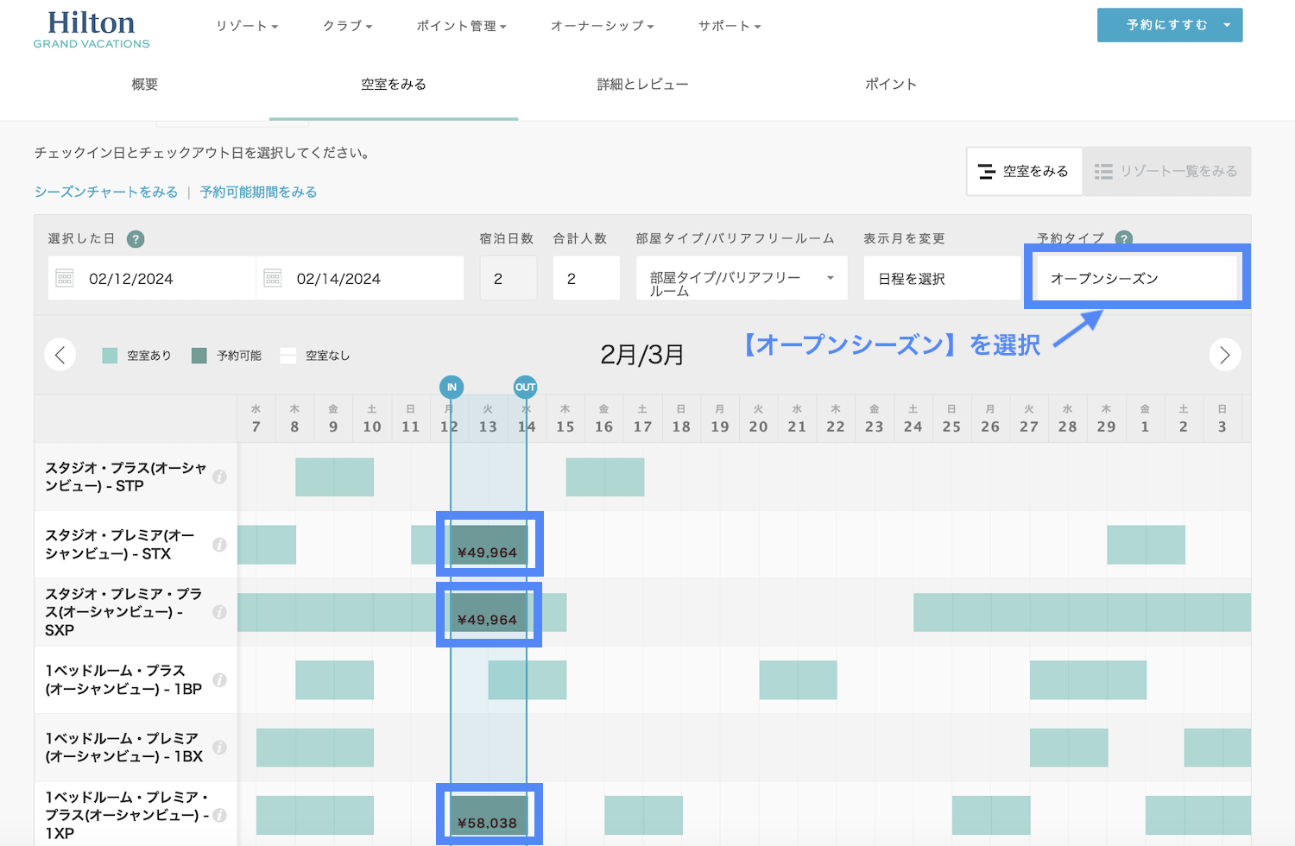The height and width of the screenshot is (846, 1295).
Task: Click the 宿泊日数 nights field
Action: pos(509,278)
